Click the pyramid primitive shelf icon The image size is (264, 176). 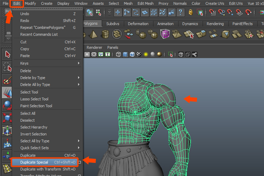tap(93, 34)
